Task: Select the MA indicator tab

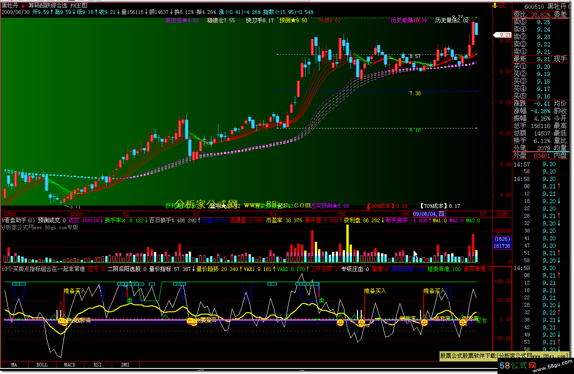Action: point(15,365)
